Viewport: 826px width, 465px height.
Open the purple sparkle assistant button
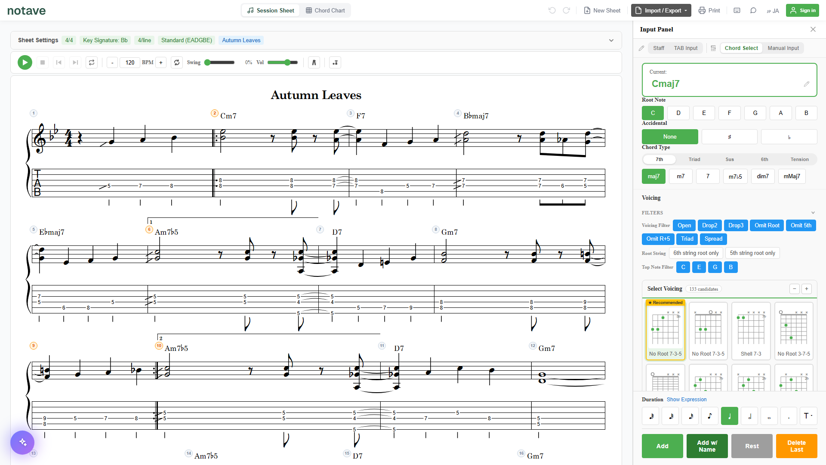[x=22, y=442]
